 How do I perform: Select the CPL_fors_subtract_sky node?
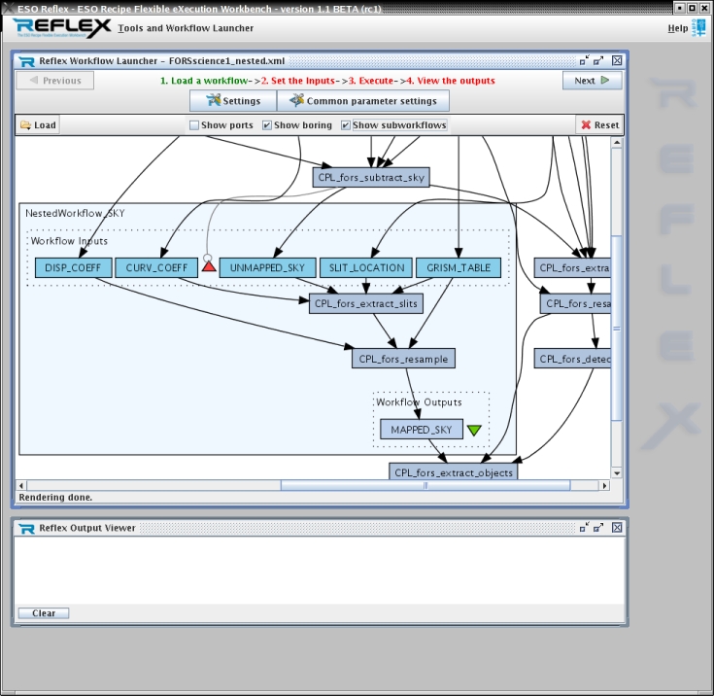[x=371, y=178]
